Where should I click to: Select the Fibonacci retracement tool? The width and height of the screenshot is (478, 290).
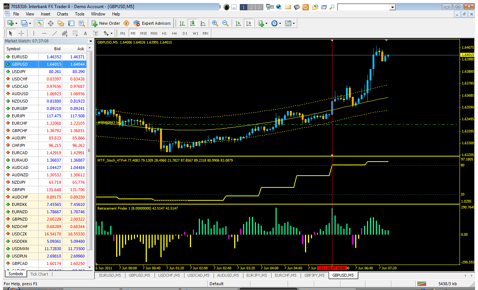tap(75, 33)
